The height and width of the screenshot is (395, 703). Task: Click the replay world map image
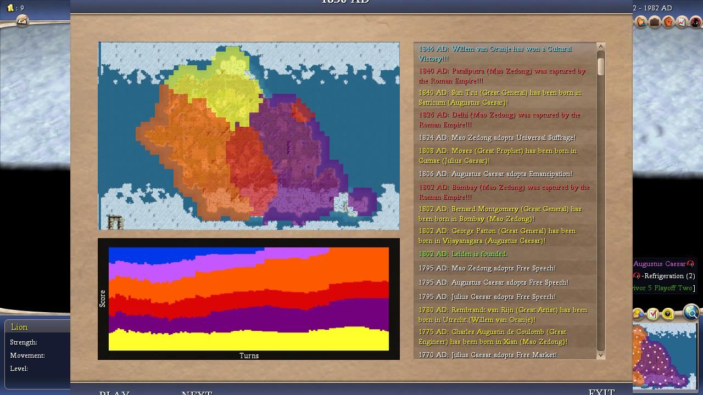pos(249,136)
